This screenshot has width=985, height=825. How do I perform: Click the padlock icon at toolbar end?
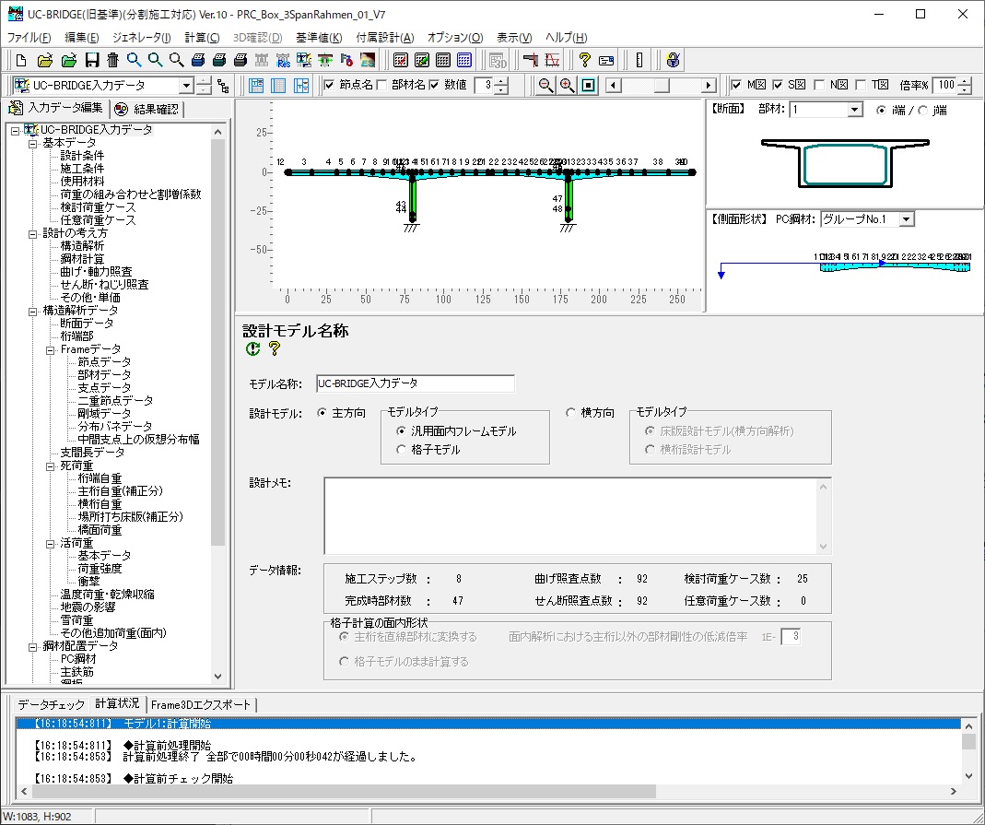(673, 60)
